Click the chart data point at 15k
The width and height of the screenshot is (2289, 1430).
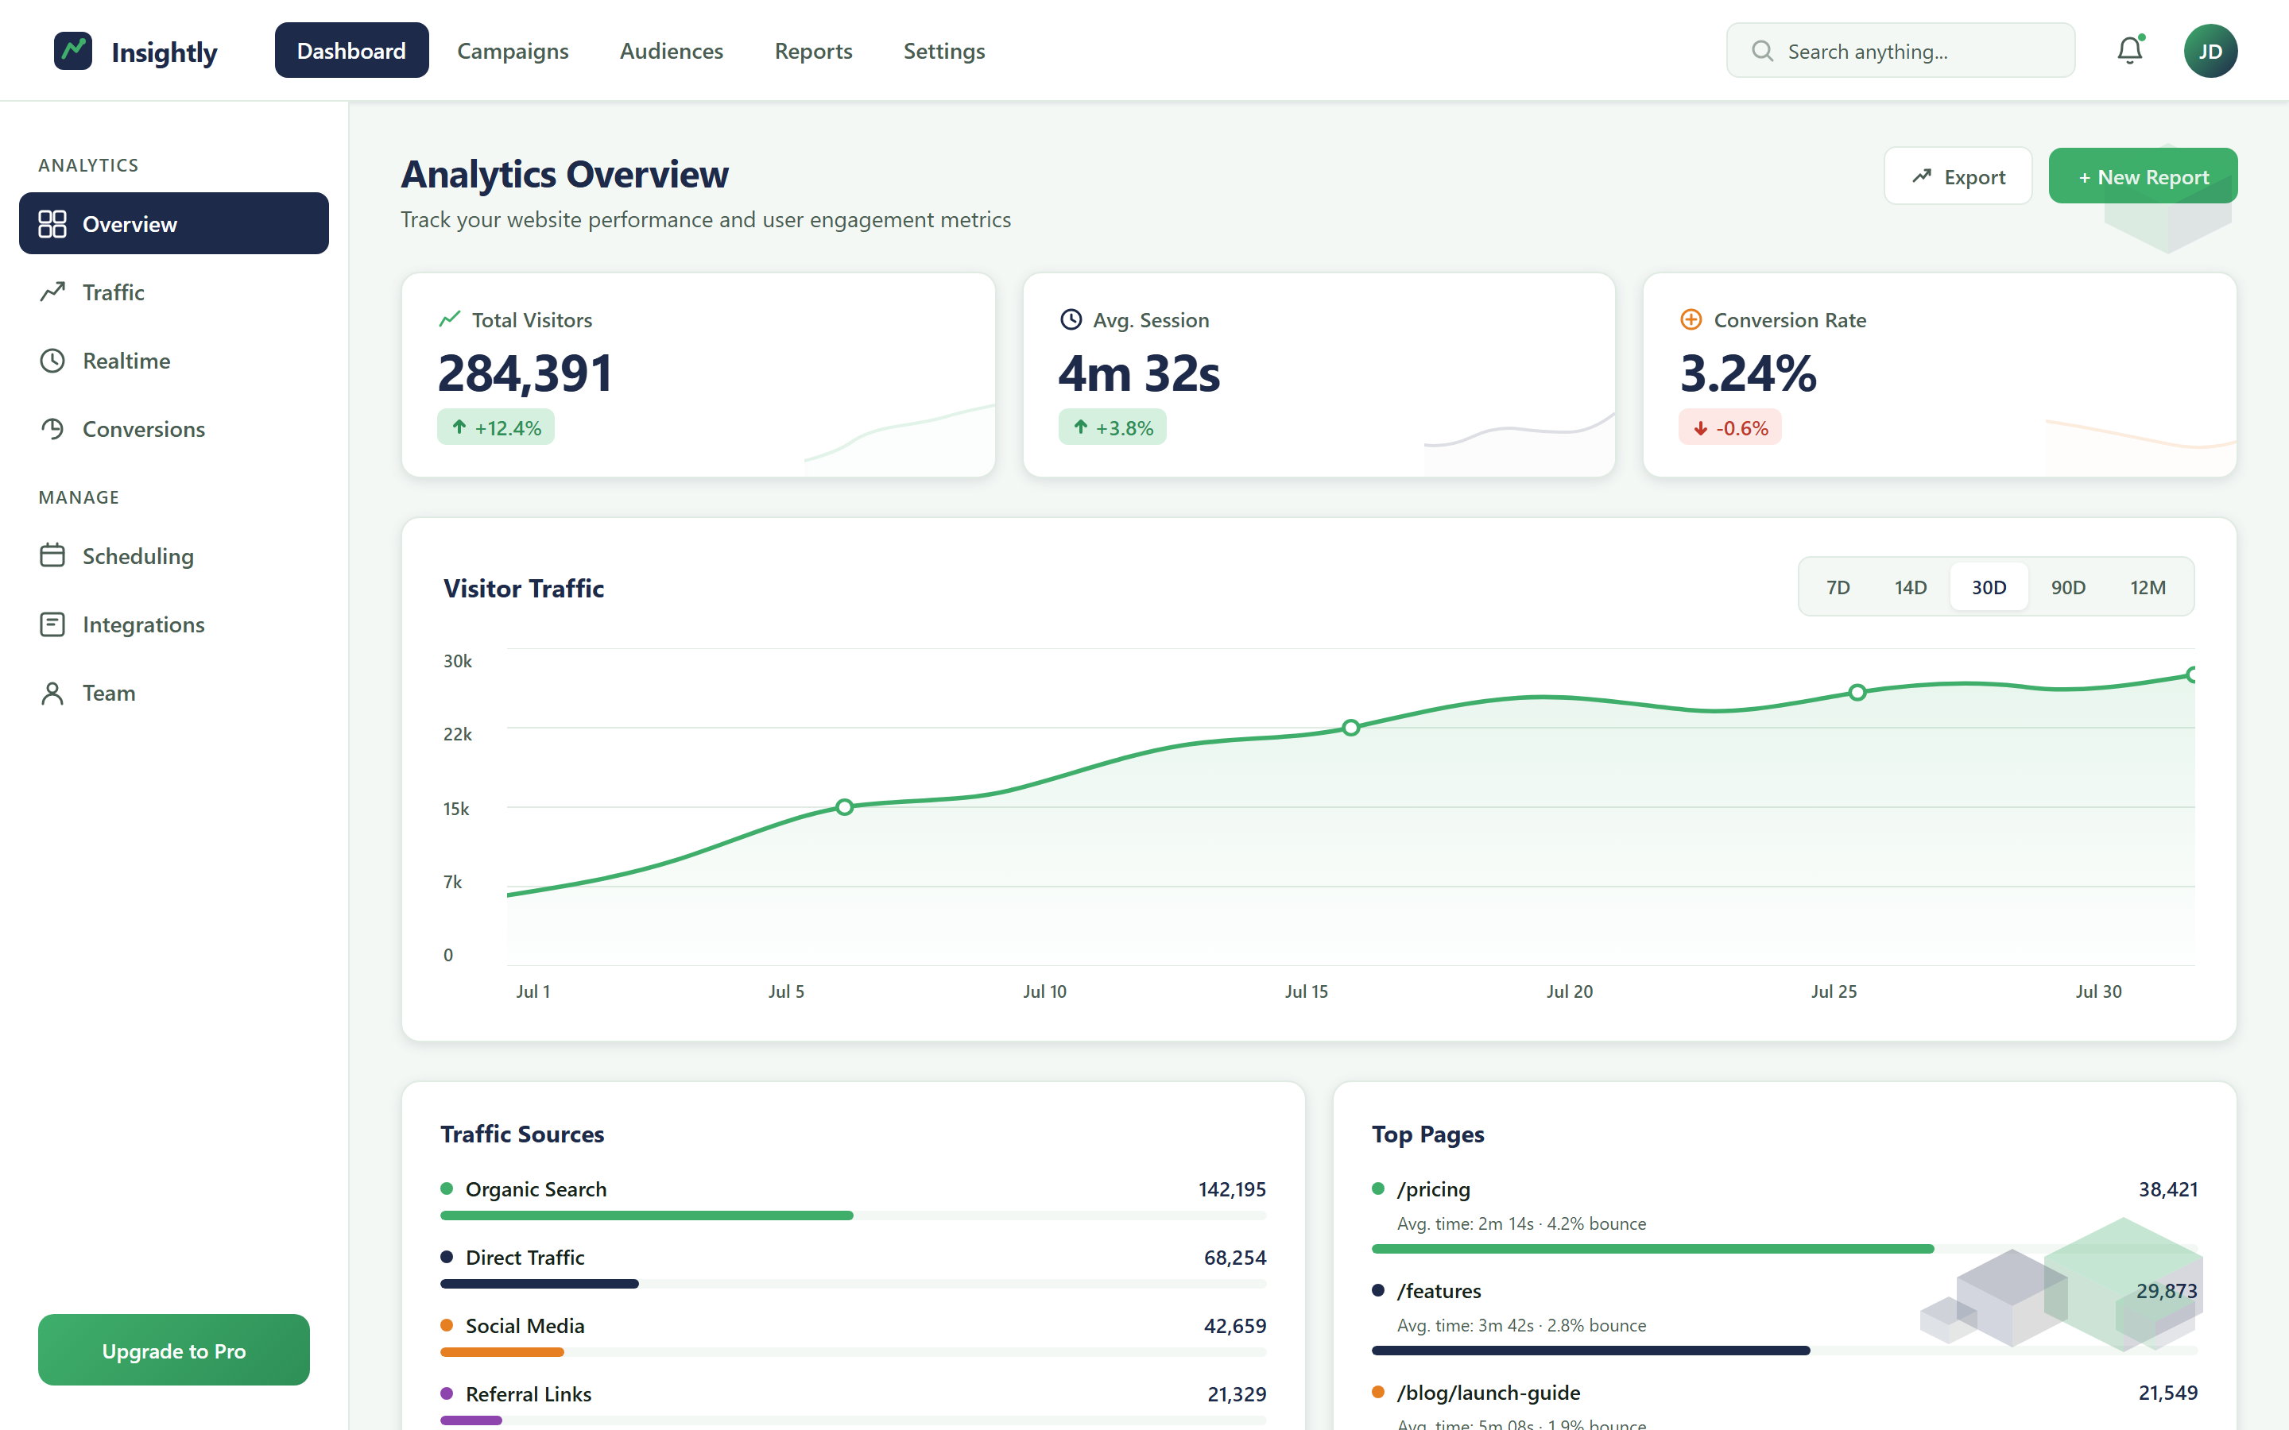pos(845,806)
